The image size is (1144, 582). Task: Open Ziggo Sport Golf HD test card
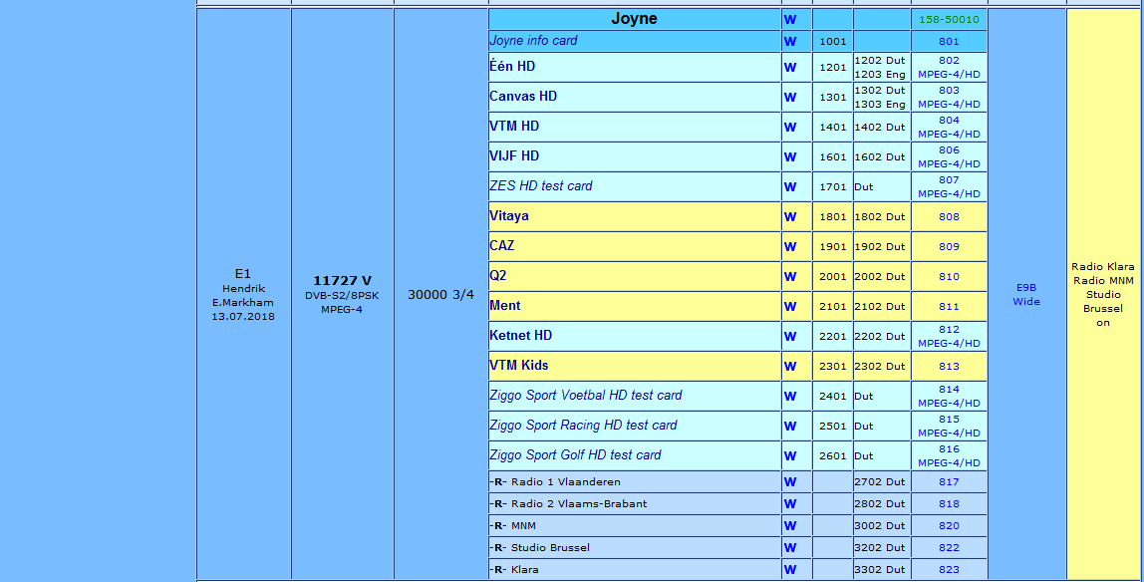pos(575,455)
